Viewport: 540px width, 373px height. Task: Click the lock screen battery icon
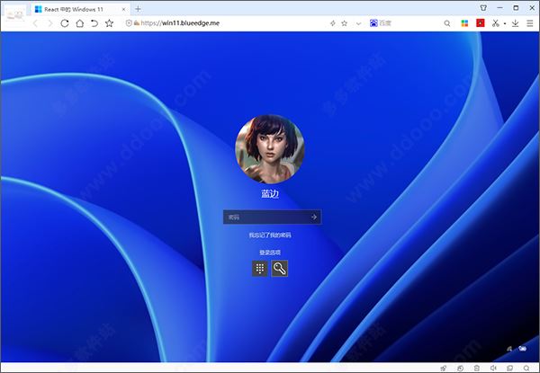(x=522, y=349)
